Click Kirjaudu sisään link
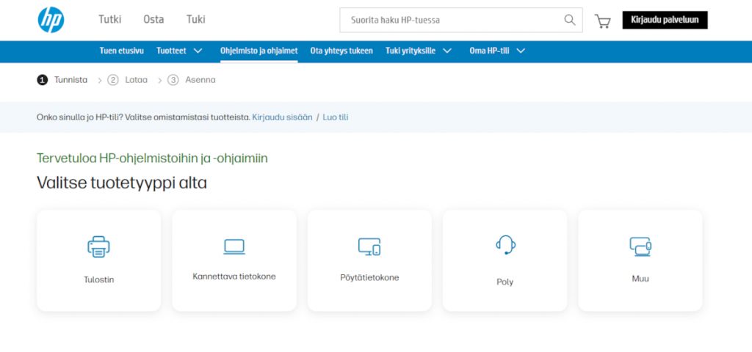The width and height of the screenshot is (752, 352). [x=282, y=117]
